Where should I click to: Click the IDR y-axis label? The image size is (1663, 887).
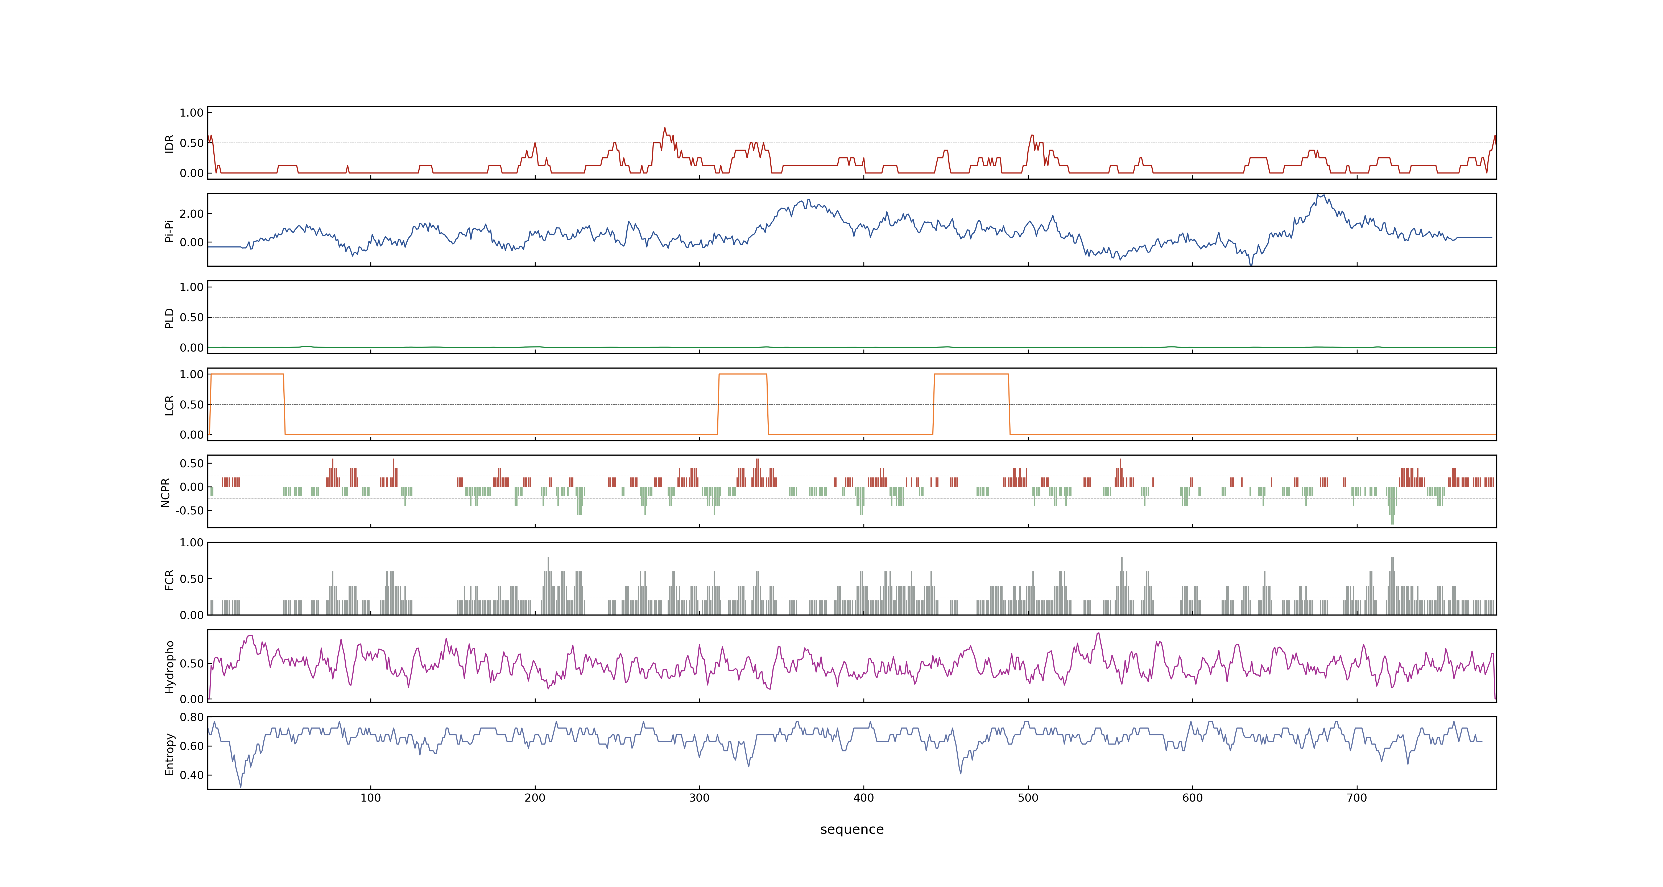pyautogui.click(x=169, y=143)
